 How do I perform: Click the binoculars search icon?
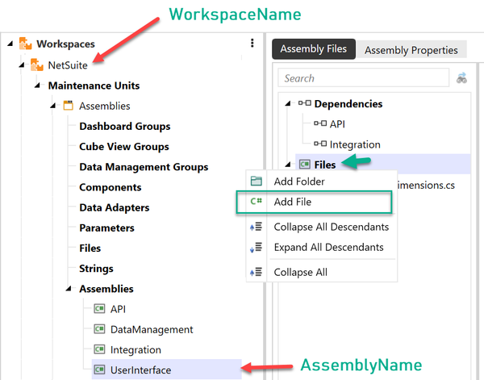point(462,78)
